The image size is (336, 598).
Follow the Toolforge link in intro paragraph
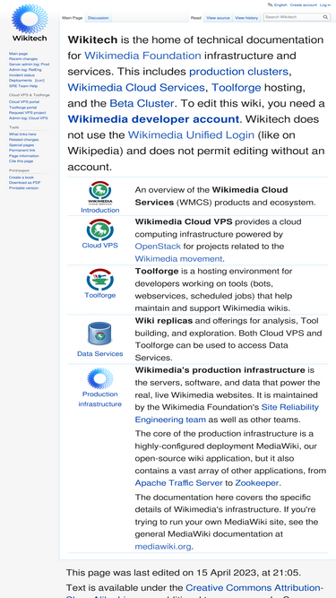point(237,87)
